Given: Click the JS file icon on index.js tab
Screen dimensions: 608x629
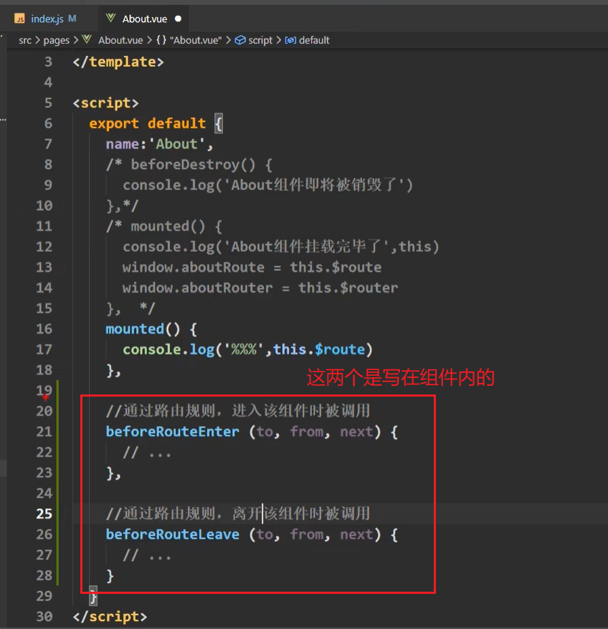Looking at the screenshot, I should [x=19, y=19].
